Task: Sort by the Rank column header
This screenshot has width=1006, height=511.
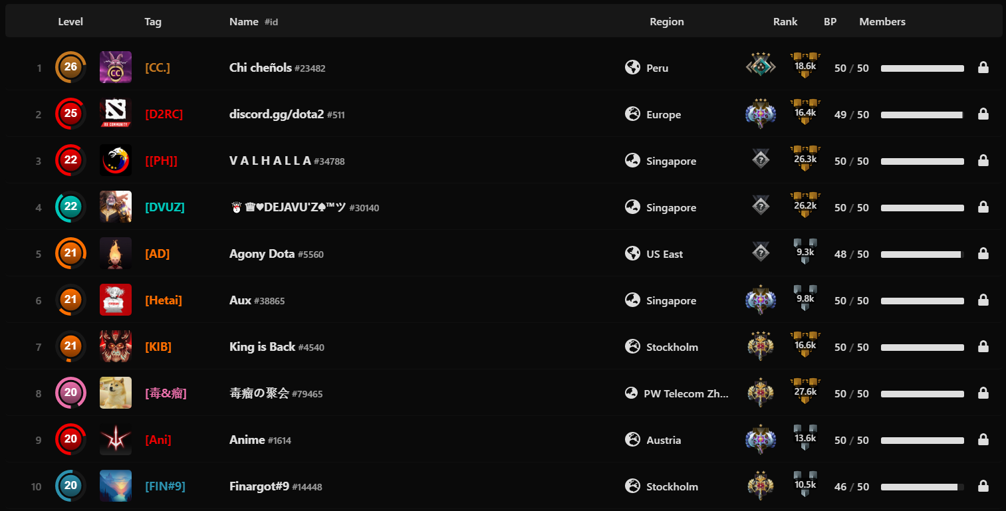Action: coord(785,22)
